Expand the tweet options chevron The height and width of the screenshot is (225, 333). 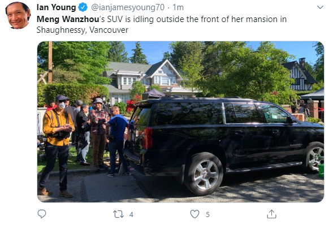click(320, 7)
